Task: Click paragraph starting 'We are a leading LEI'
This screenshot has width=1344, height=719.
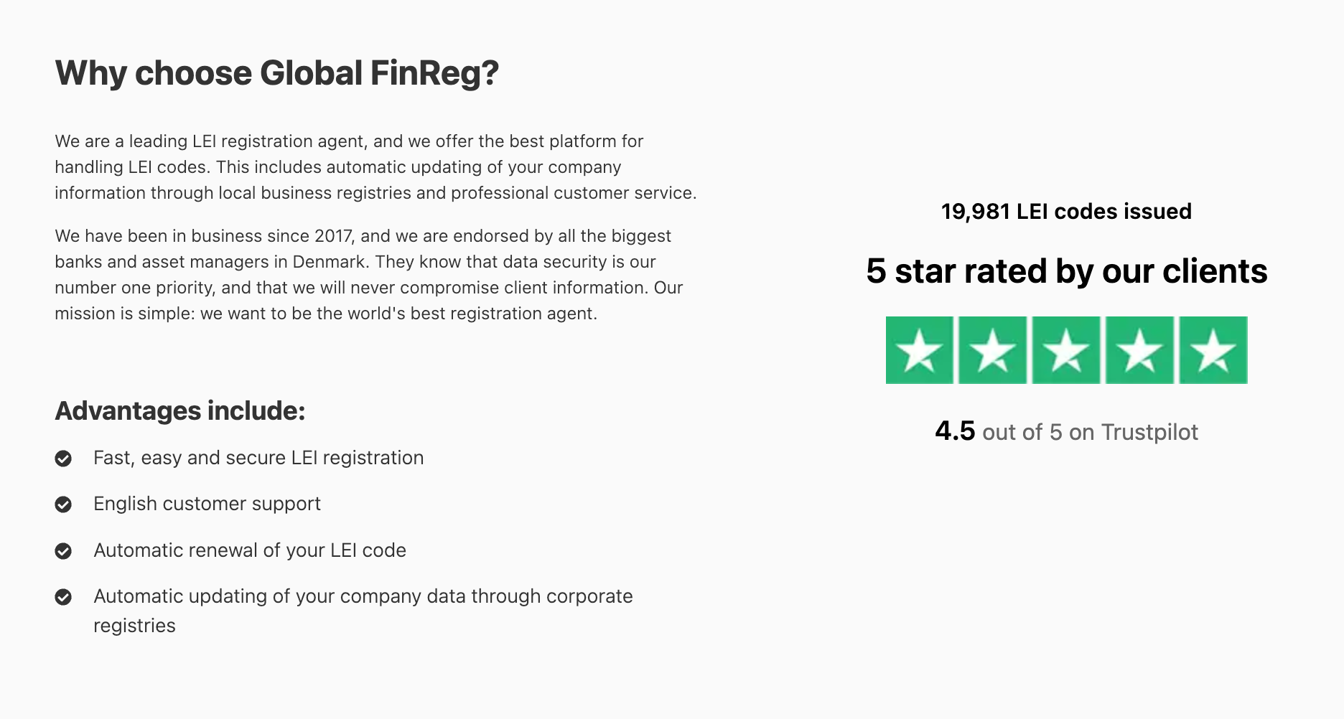Action: tap(375, 167)
